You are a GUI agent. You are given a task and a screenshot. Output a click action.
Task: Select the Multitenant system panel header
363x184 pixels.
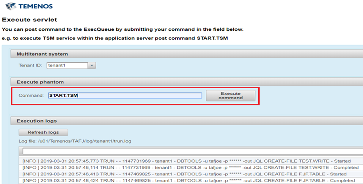click(x=187, y=54)
